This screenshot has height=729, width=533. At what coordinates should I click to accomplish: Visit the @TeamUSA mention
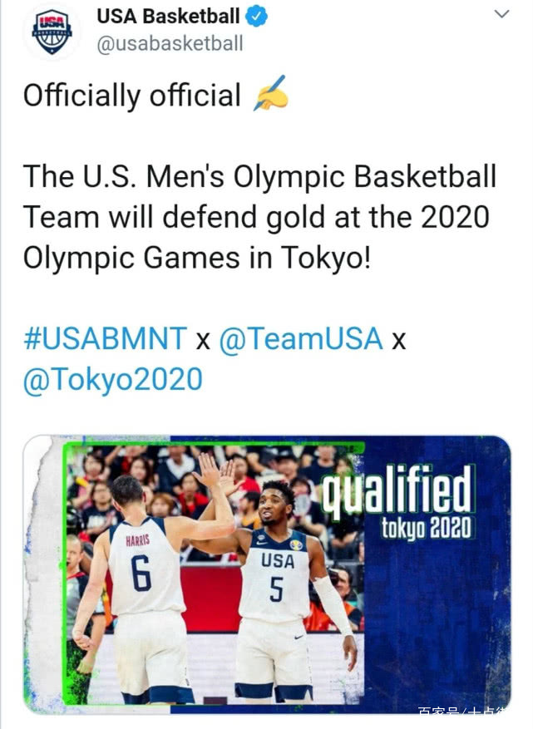pos(300,338)
